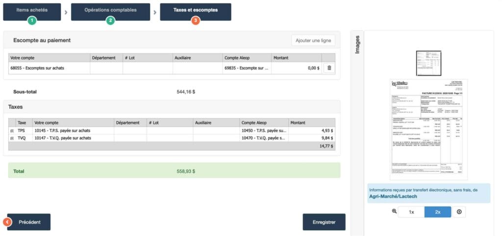Click the step 2 green badge
Viewport: 502px width, 236px height.
[110, 21]
